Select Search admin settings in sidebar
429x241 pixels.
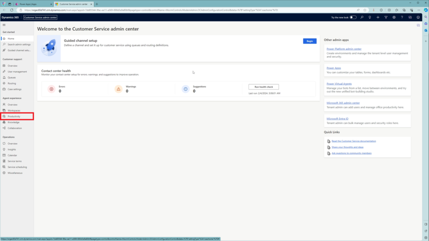pos(19,44)
